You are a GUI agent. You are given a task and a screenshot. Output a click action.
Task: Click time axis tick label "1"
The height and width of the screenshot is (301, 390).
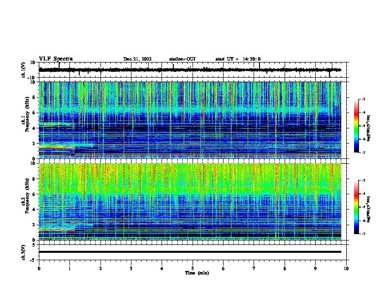[x=69, y=269]
